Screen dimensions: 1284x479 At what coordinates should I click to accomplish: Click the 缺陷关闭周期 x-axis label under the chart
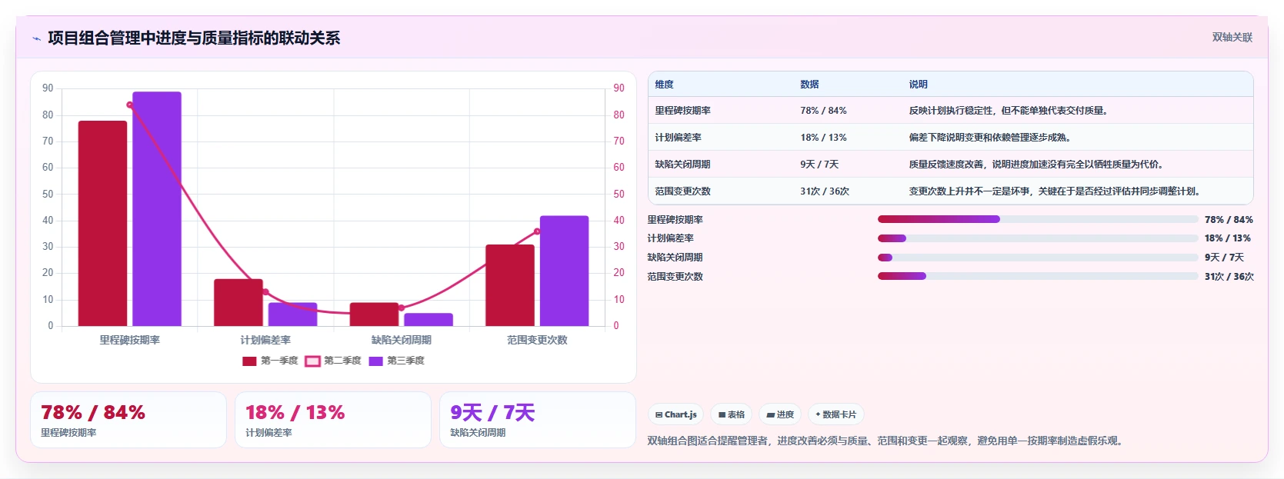pos(402,340)
